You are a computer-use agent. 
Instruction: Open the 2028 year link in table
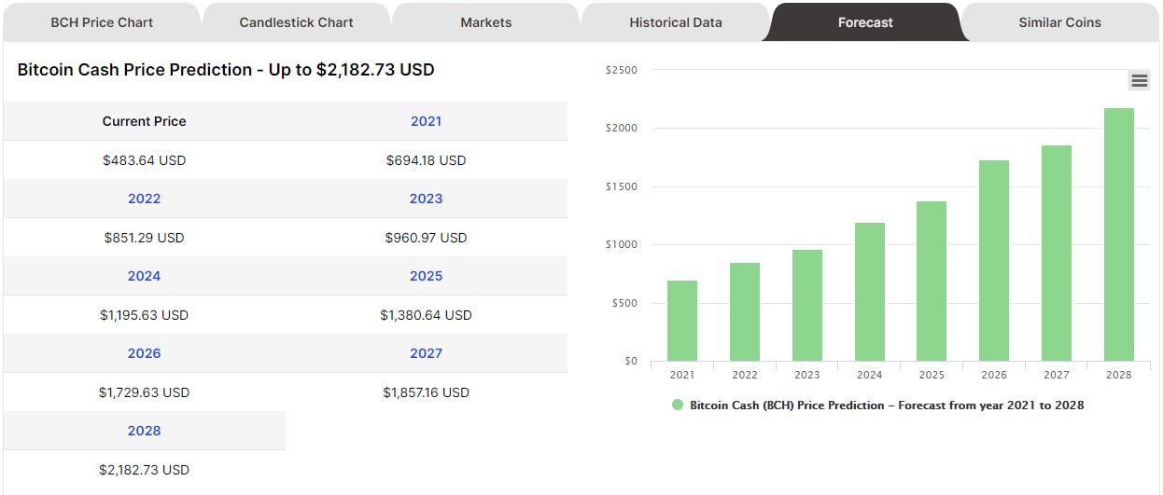(144, 431)
